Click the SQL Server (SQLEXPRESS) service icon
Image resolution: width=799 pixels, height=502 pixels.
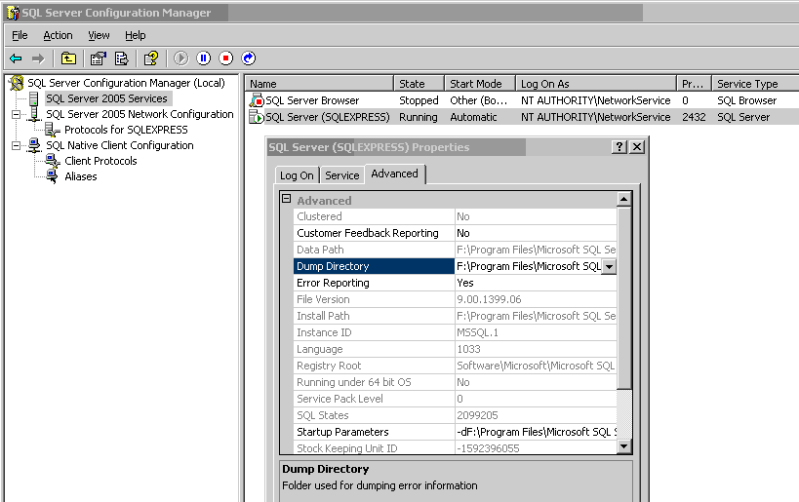[257, 117]
